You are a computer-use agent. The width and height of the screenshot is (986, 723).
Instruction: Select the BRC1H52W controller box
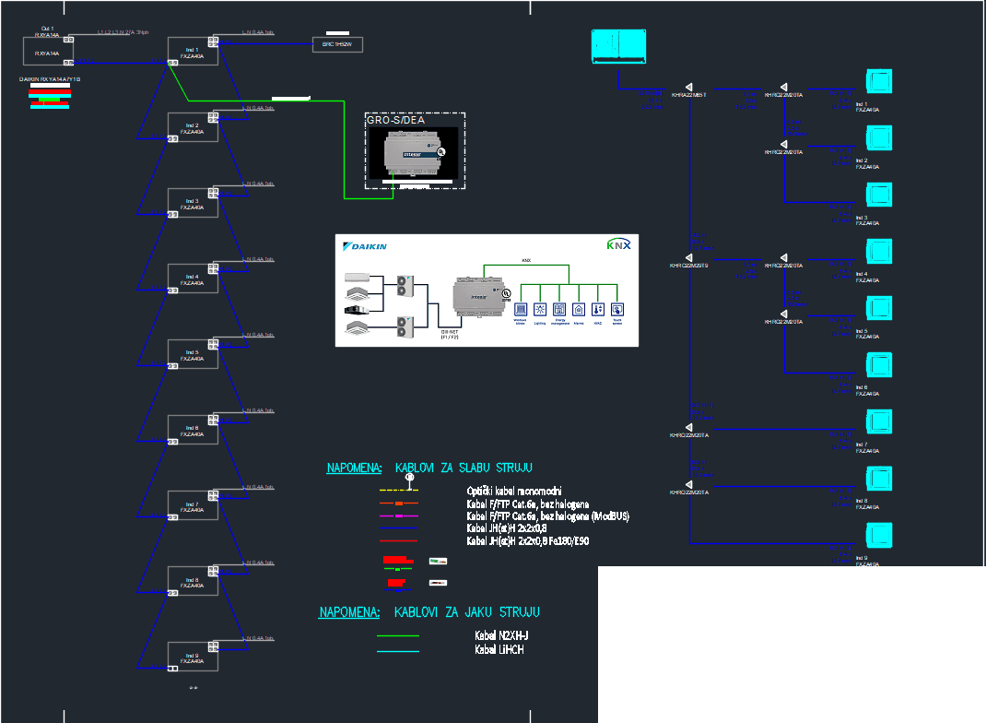[x=337, y=43]
